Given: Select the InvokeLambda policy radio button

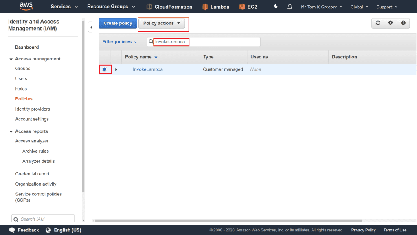Looking at the screenshot, I should pyautogui.click(x=105, y=69).
